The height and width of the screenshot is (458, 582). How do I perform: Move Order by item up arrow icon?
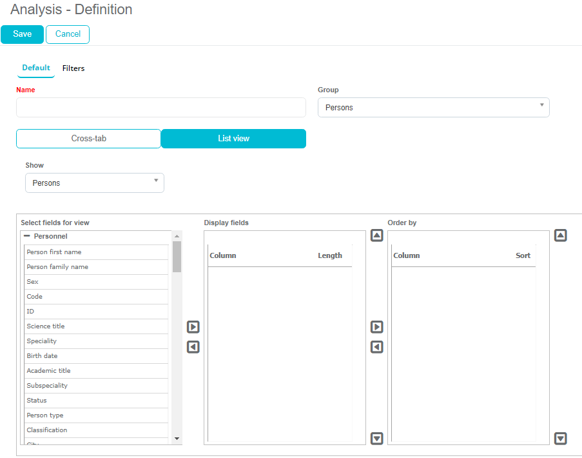point(561,235)
